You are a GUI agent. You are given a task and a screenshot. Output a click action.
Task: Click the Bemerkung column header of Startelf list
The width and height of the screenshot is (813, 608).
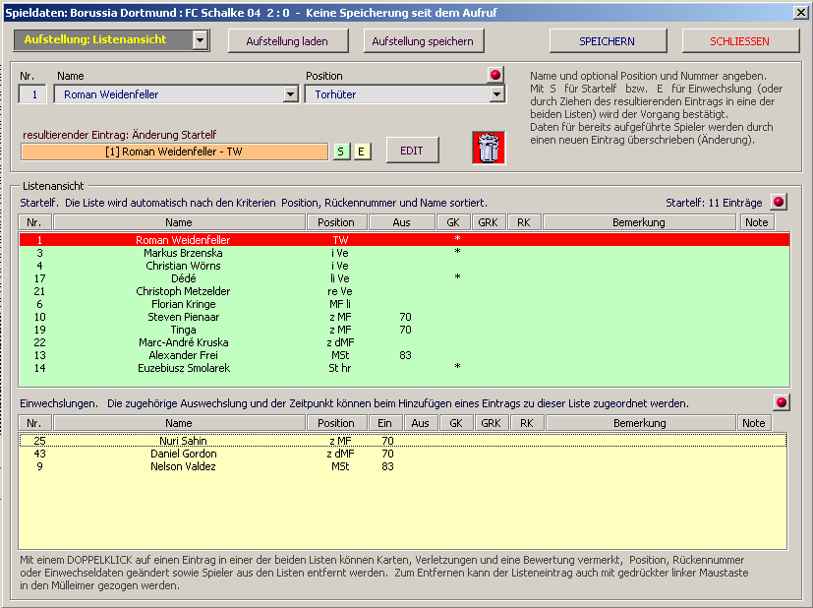point(639,222)
